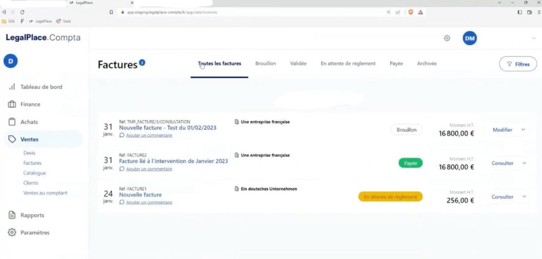Open Ventes au comptant
542x259 pixels.
click(46, 193)
